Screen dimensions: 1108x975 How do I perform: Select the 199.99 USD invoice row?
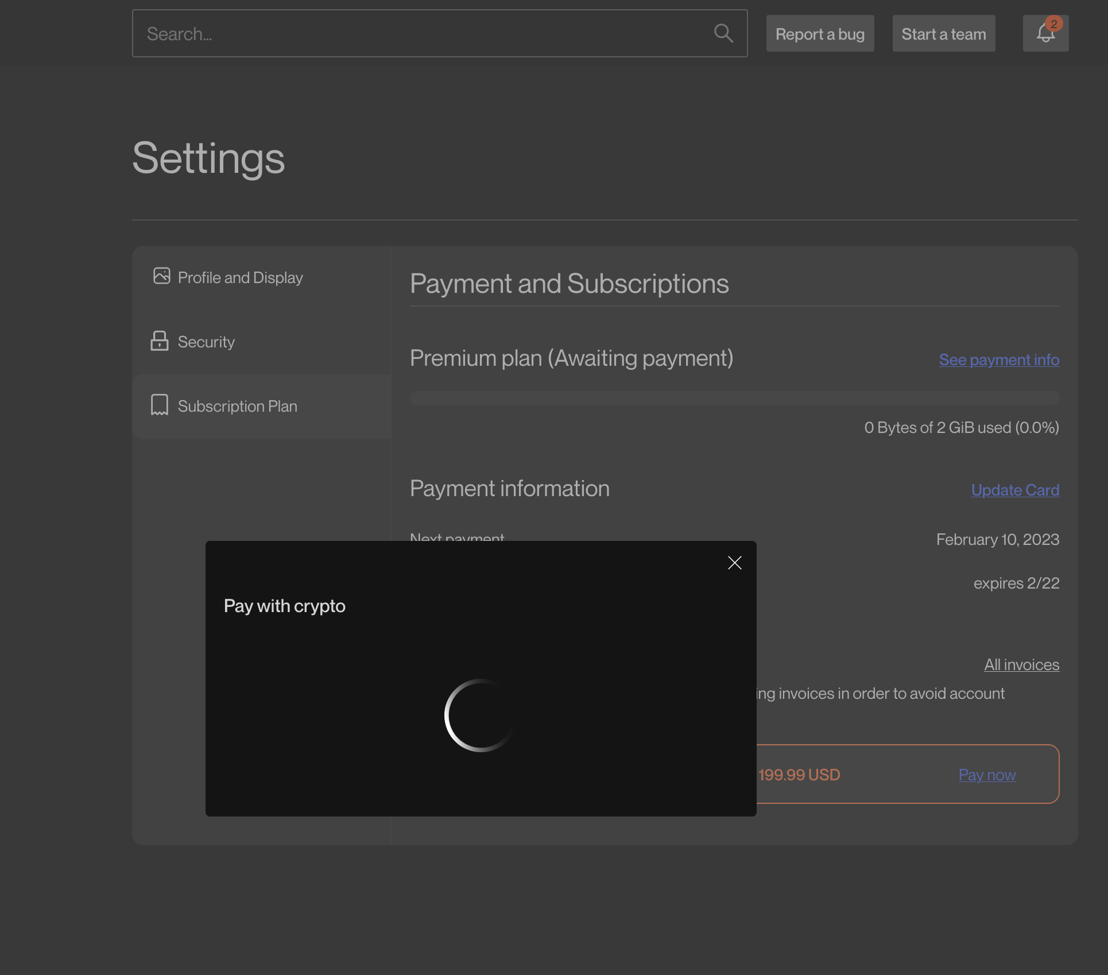[907, 775]
